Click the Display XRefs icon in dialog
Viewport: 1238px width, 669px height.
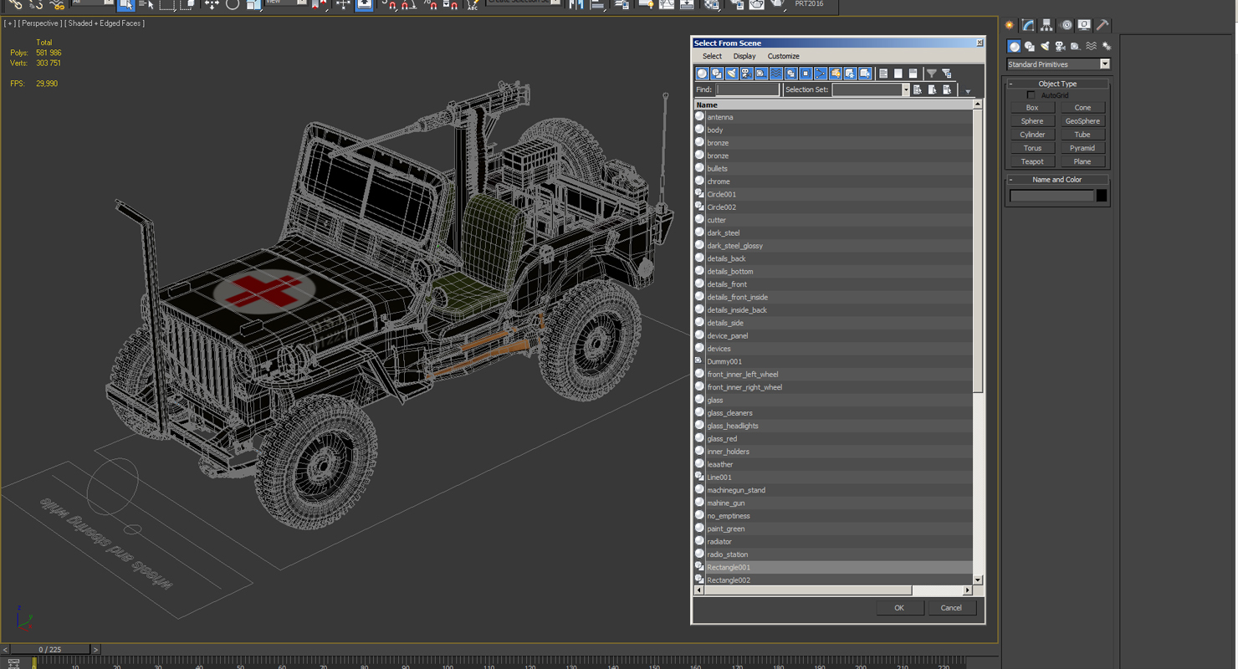(x=806, y=74)
